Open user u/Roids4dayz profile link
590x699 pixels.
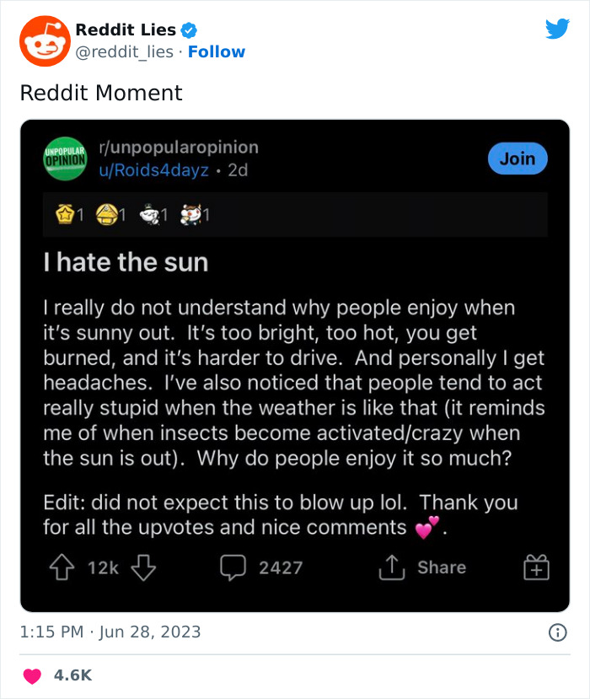153,170
